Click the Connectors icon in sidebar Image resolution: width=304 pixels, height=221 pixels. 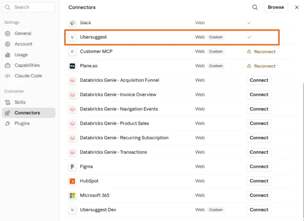[7, 113]
